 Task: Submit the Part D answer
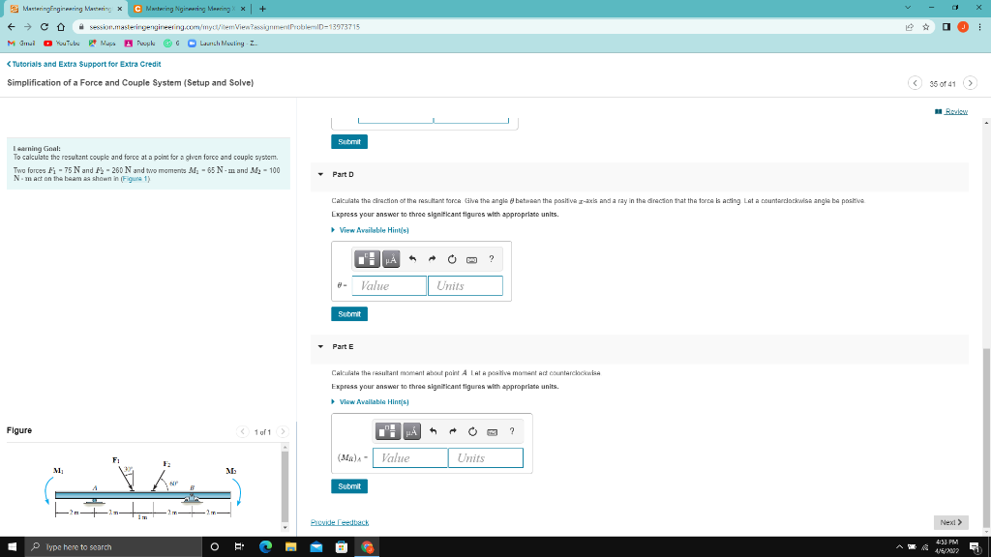click(x=348, y=313)
